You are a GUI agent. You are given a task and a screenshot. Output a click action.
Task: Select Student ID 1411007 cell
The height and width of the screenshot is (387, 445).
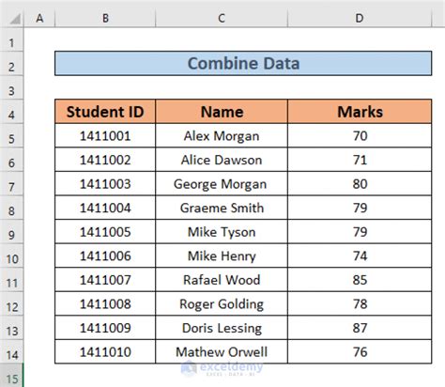[105, 280]
